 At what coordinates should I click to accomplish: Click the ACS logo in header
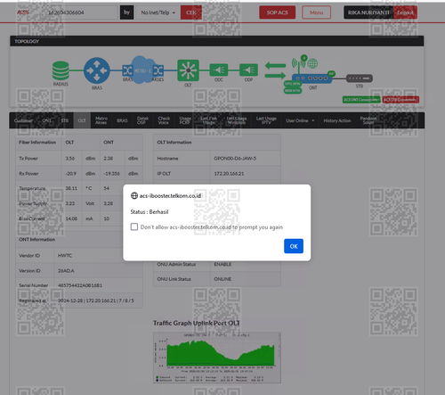coord(23,12)
